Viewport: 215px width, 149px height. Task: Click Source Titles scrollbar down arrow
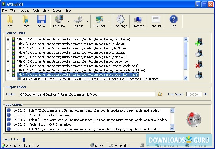(x=186, y=78)
